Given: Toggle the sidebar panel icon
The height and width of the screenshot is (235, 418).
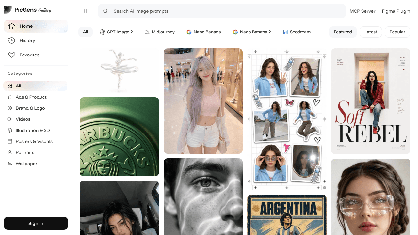Looking at the screenshot, I should 87,11.
